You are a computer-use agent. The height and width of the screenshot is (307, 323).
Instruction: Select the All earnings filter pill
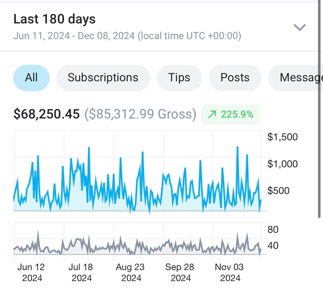(x=31, y=78)
